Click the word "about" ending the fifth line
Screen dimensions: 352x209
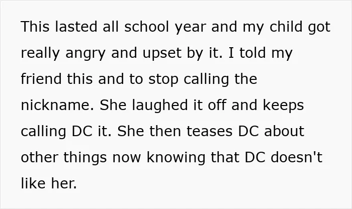(x=284, y=131)
